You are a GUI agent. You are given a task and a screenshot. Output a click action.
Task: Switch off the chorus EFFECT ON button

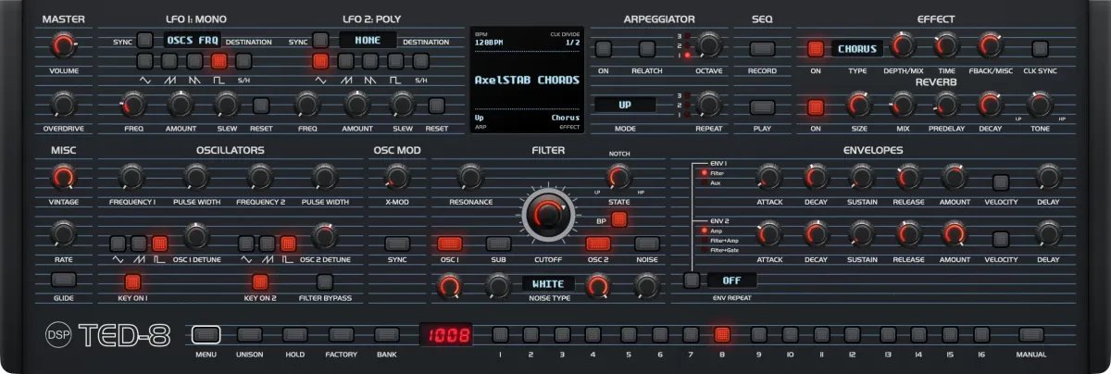(816, 48)
